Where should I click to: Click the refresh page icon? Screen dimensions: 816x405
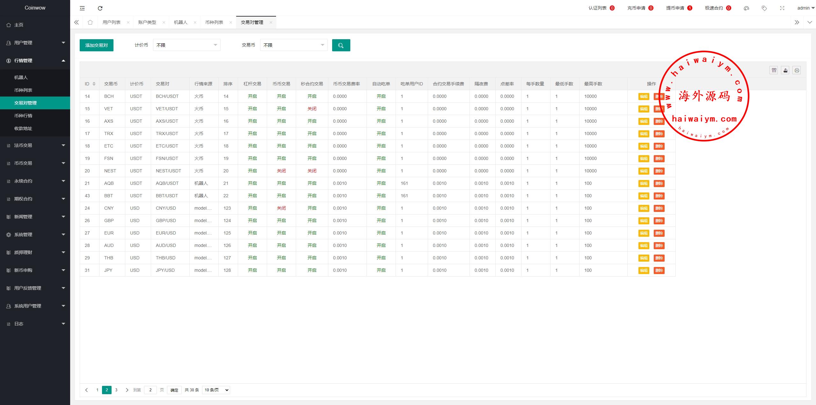click(x=100, y=8)
